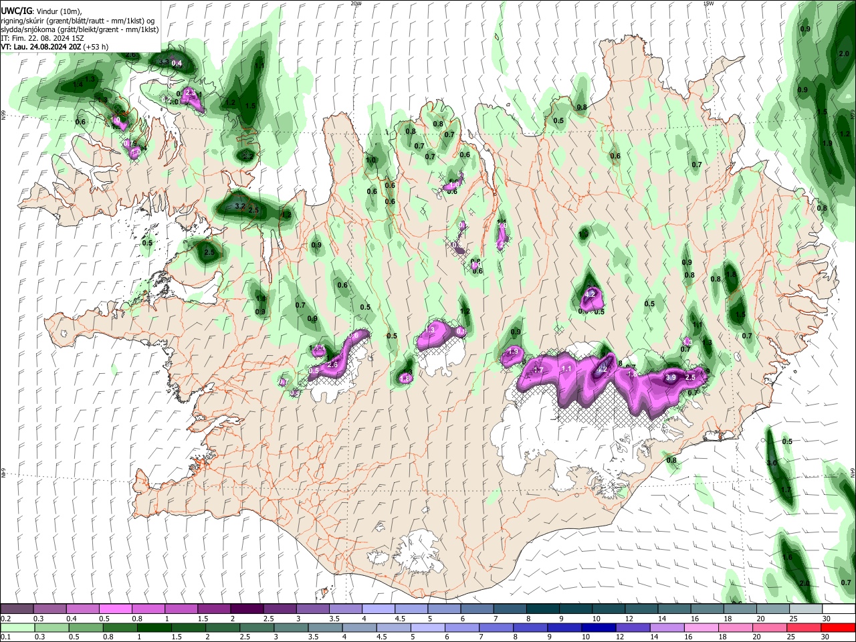Click the '1.4' precipitation value on the map
The width and height of the screenshot is (856, 642).
(x=78, y=84)
